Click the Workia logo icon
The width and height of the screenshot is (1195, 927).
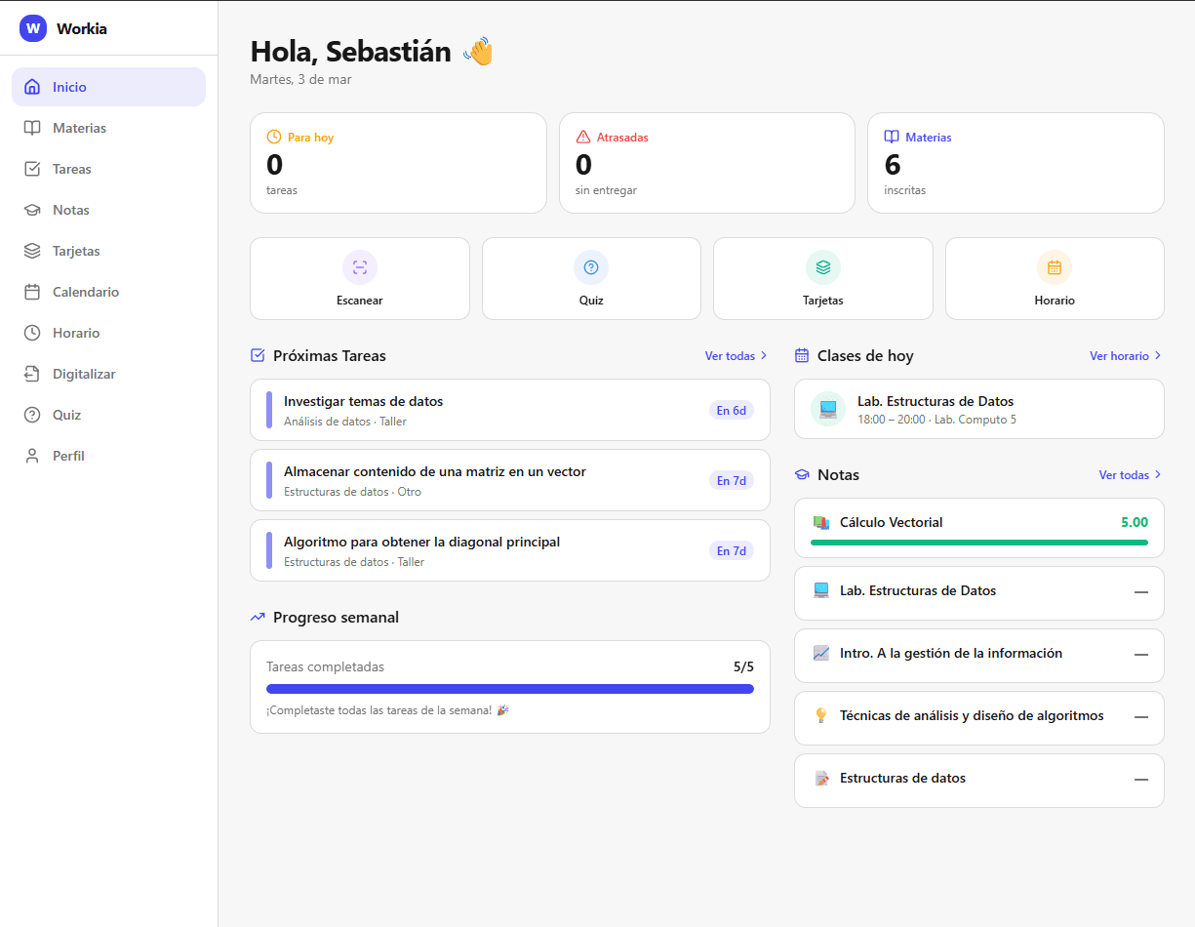point(32,28)
